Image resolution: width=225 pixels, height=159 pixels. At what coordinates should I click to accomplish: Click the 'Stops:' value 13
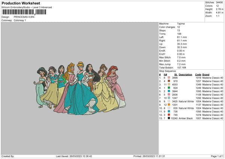178,30
